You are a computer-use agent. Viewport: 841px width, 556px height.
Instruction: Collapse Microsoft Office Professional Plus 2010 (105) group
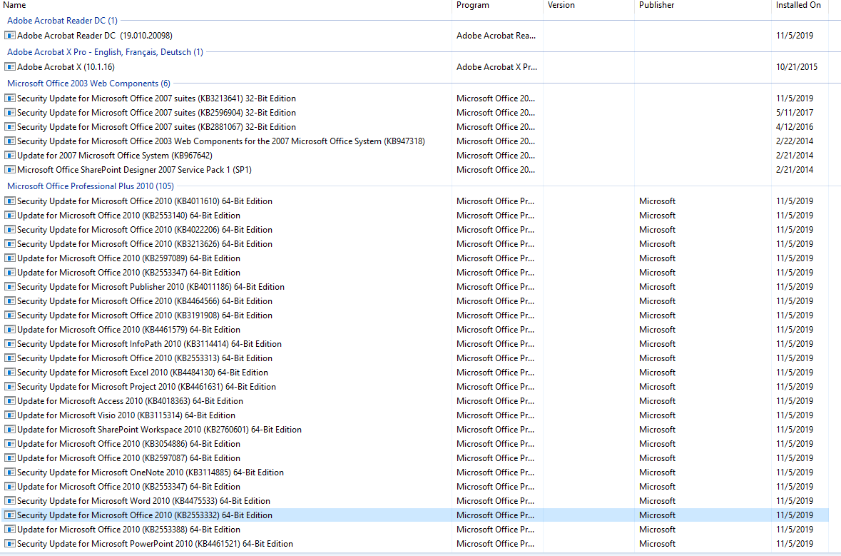coord(90,186)
